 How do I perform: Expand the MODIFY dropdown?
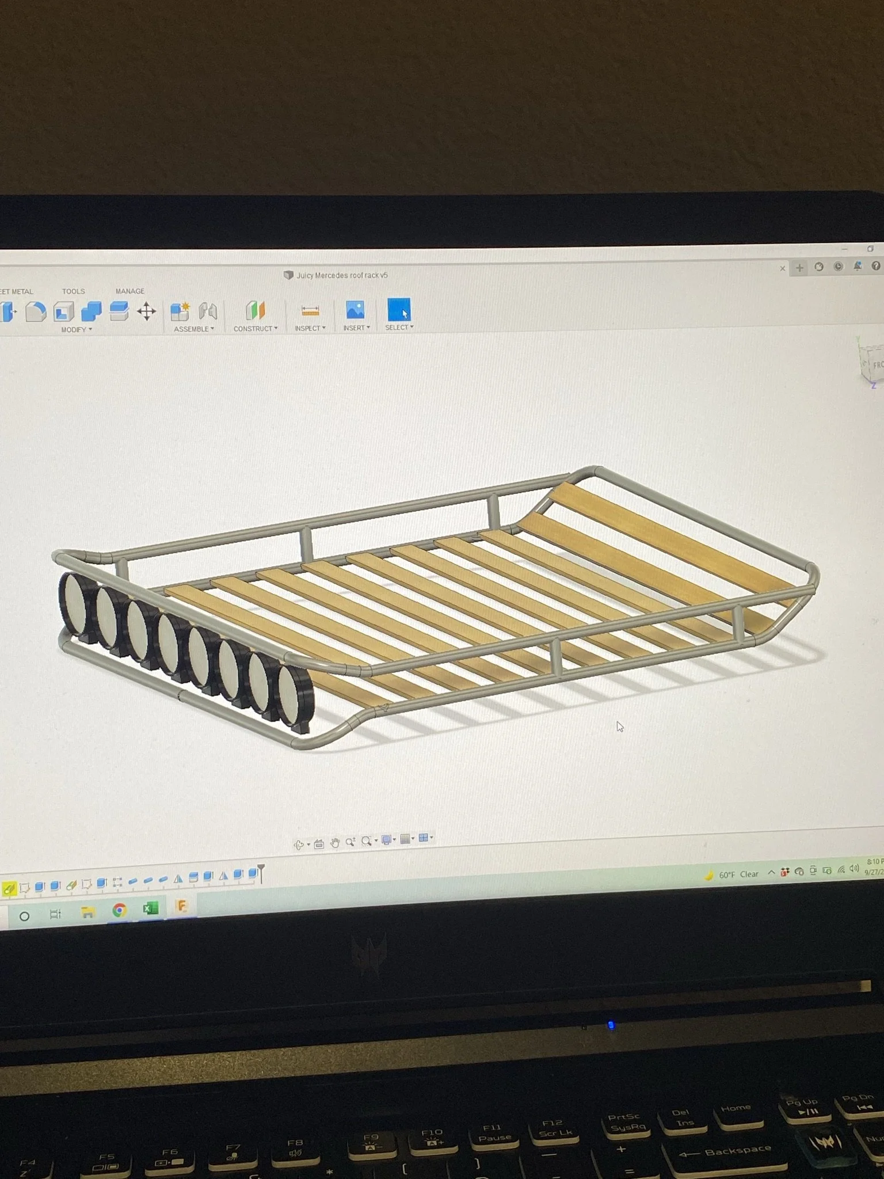tap(77, 330)
